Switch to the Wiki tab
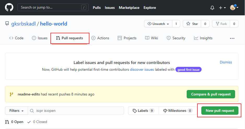245x129 pixels. tap(151, 38)
